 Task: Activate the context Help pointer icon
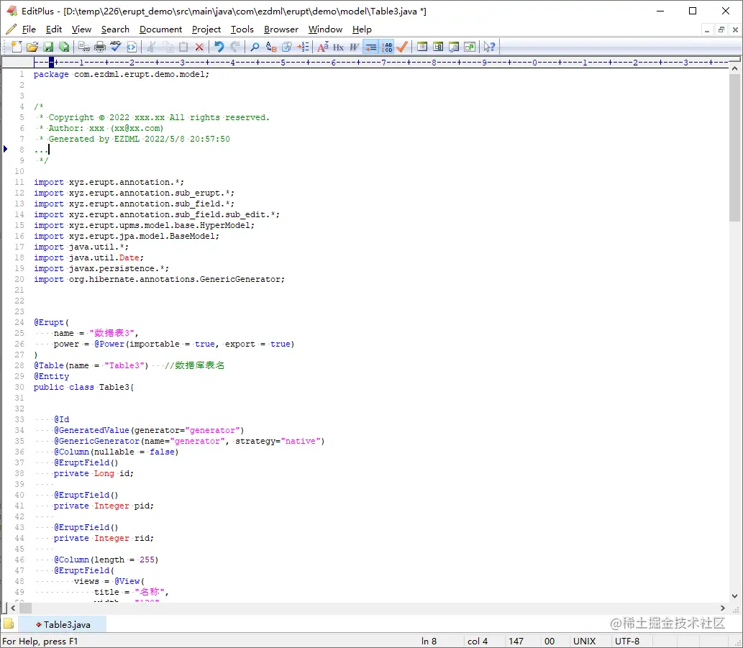point(490,47)
